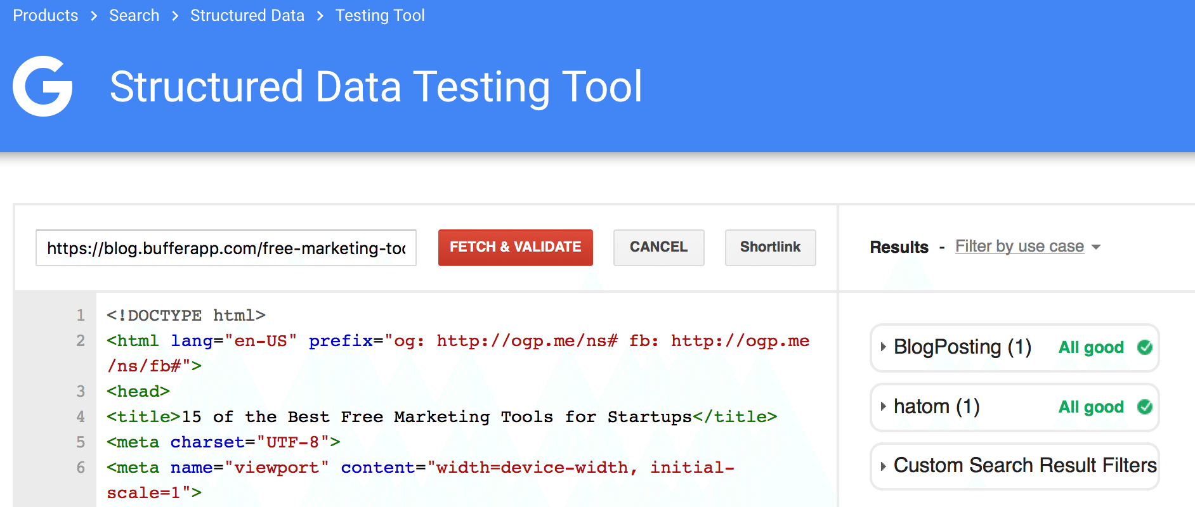
Task: Click the head tag code line
Action: 138,391
